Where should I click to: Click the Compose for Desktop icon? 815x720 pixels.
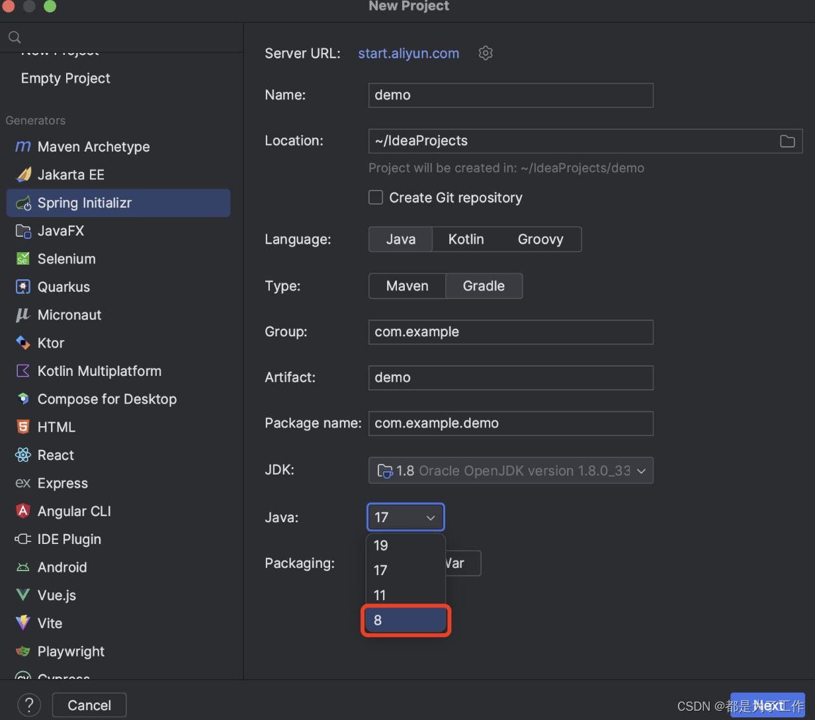[x=23, y=399]
